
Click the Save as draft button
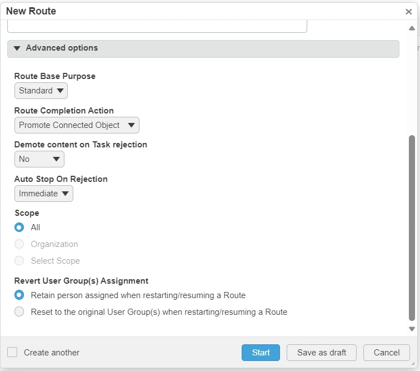coord(322,353)
